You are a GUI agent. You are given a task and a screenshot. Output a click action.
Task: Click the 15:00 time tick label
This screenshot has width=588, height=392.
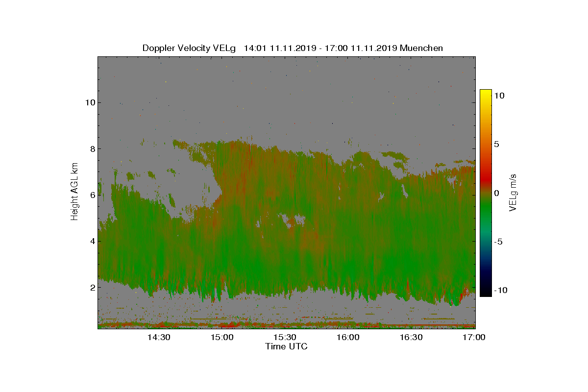pyautogui.click(x=222, y=337)
